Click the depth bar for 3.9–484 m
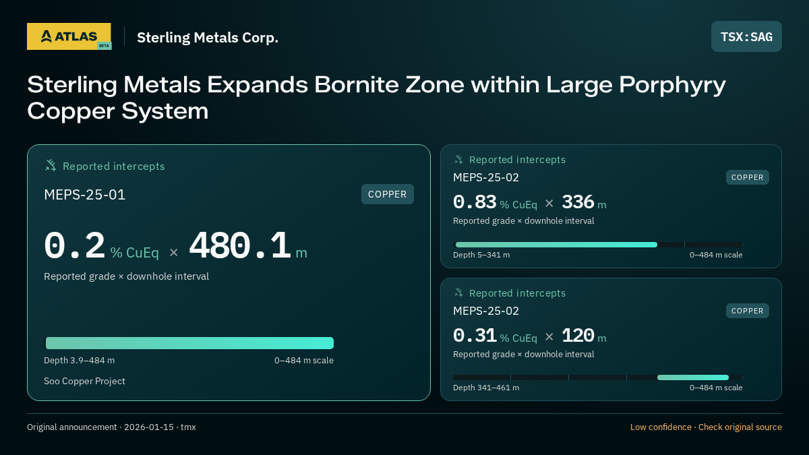Viewport: 809px width, 455px height. (189, 343)
